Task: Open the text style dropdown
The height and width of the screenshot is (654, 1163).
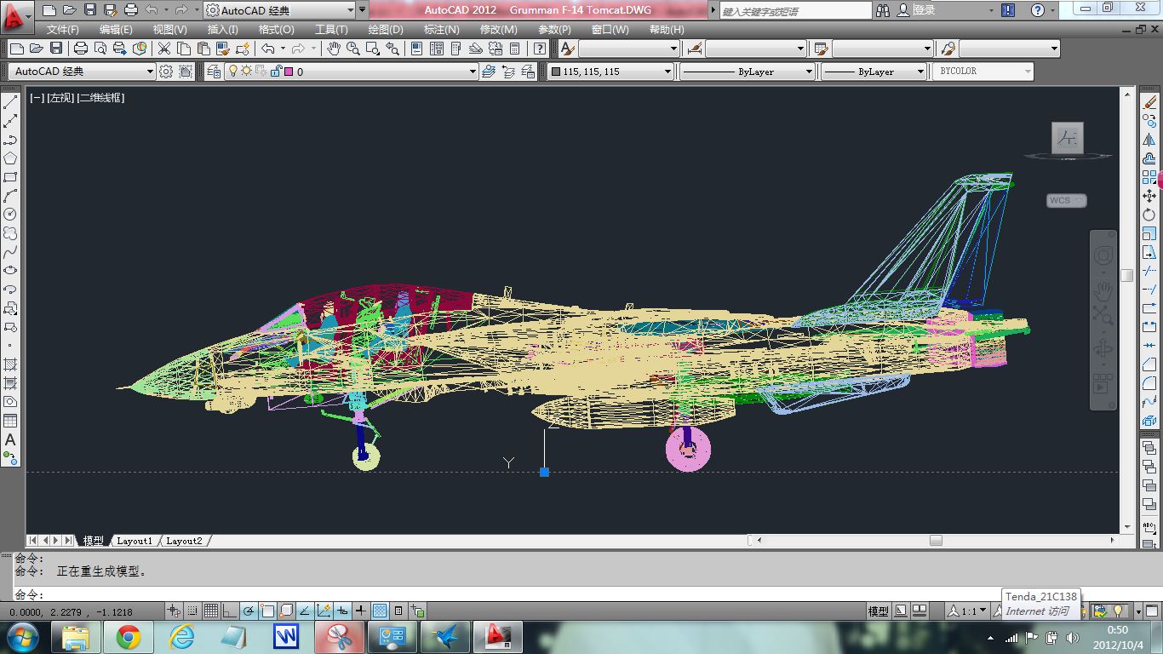Action: [x=629, y=49]
